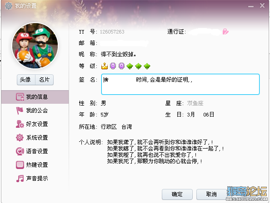Viewport: 270px width, 203px height.
Task: Click the Mario kids avatar picture
Action: tap(35, 46)
